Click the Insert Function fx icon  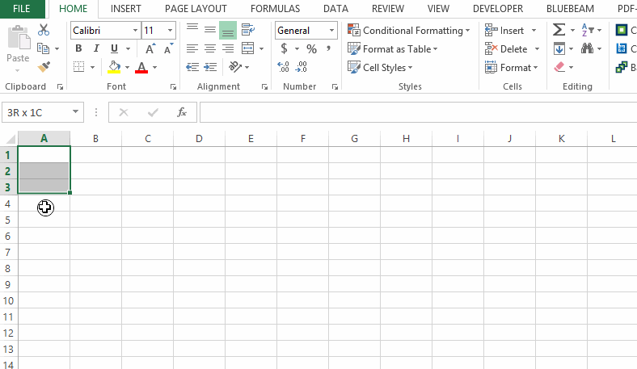182,112
